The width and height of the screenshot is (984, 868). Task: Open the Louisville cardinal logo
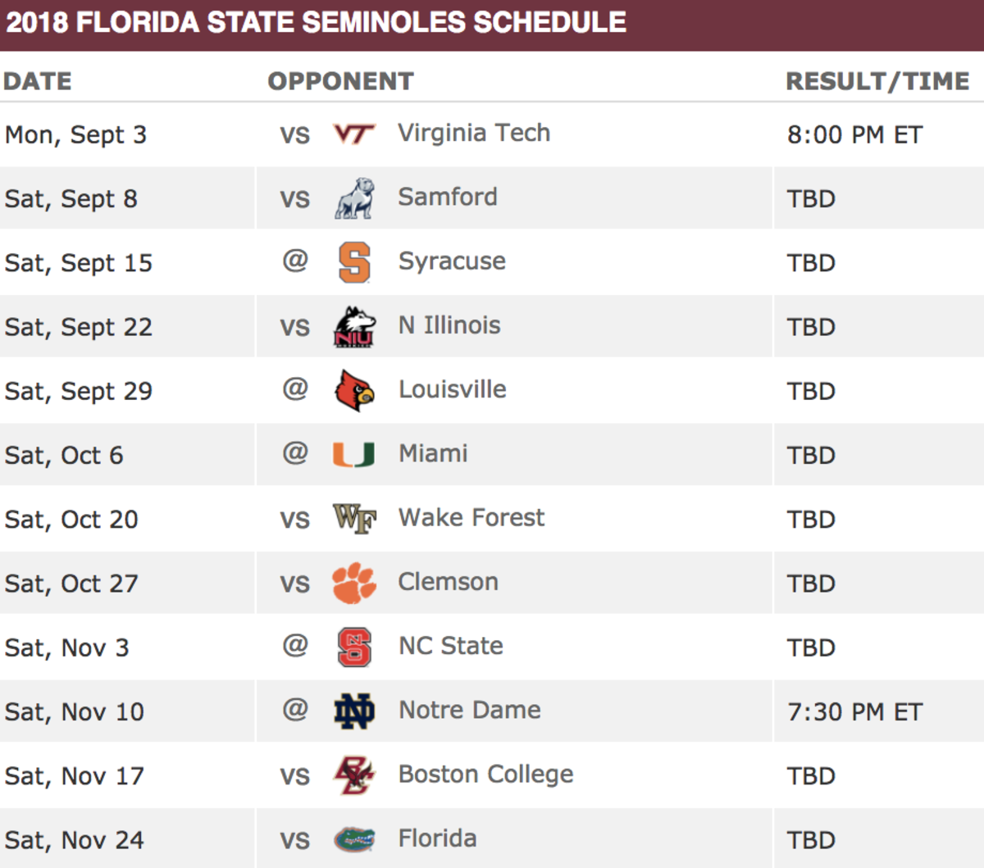pos(354,390)
